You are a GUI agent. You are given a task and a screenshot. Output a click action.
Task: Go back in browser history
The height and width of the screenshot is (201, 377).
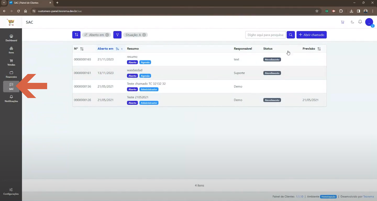[x=4, y=11]
